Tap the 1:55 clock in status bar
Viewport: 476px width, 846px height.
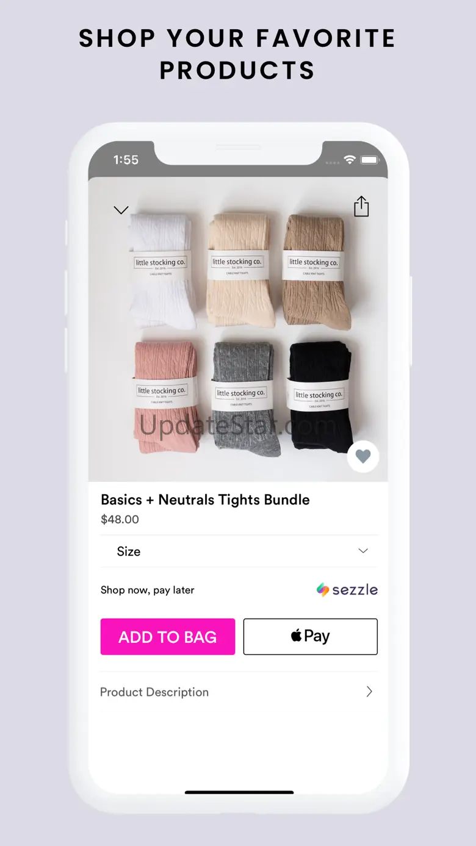126,160
